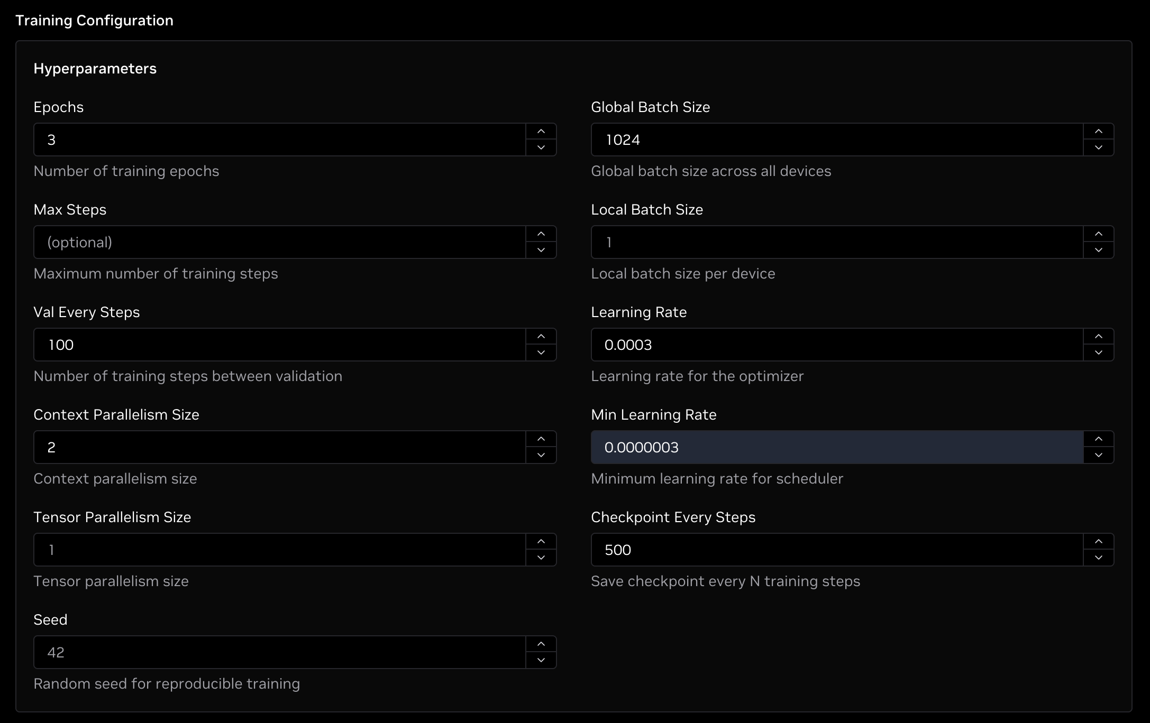
Task: Decrease the Learning Rate stepper
Action: pyautogui.click(x=1098, y=353)
